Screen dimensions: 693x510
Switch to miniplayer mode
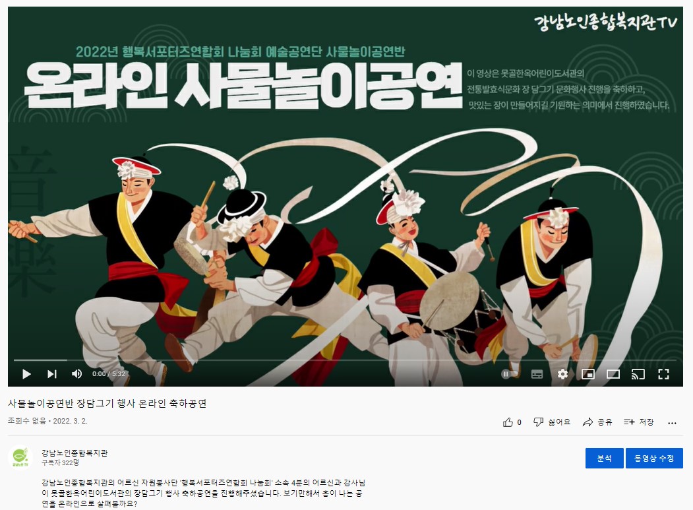point(588,374)
